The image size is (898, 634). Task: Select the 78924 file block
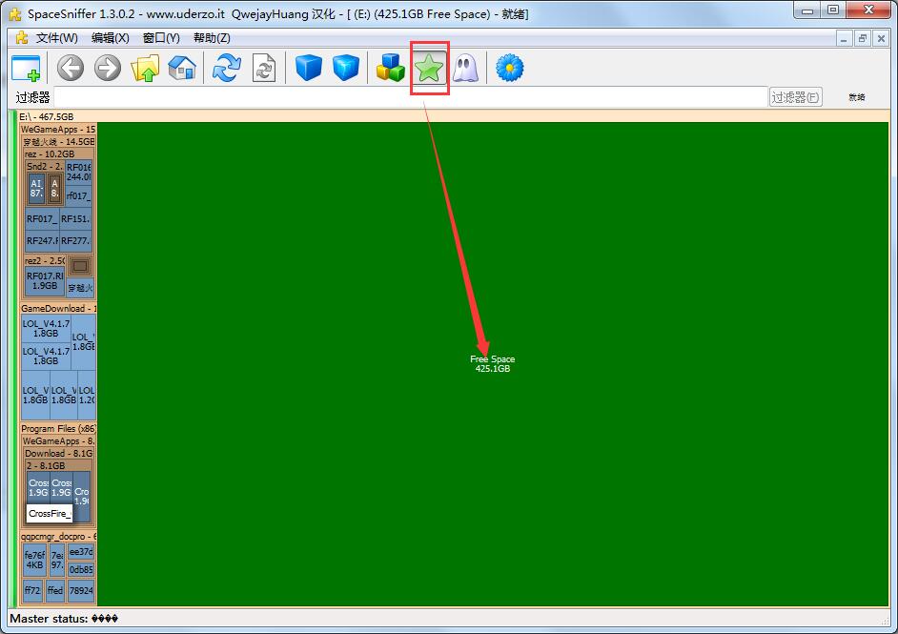click(x=81, y=590)
